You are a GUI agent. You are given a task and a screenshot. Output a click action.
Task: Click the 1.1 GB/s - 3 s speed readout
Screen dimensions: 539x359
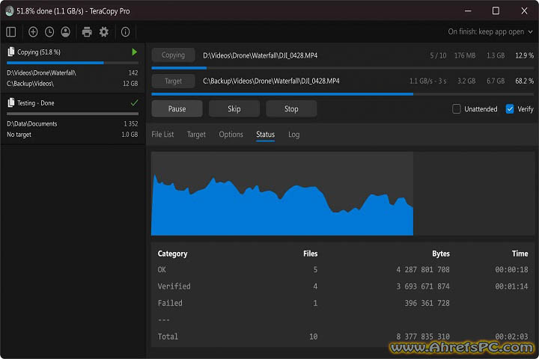(x=428, y=81)
